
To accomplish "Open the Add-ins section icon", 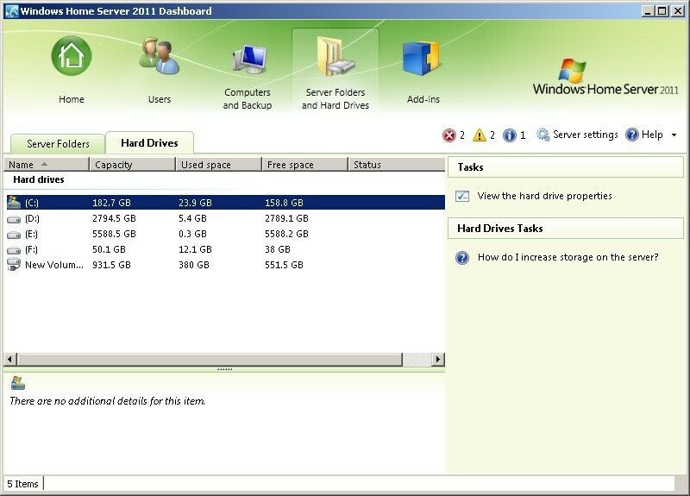I will tap(422, 58).
